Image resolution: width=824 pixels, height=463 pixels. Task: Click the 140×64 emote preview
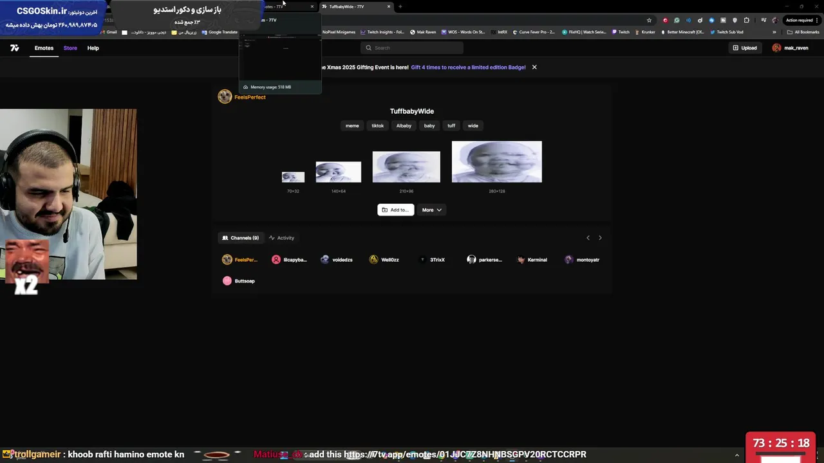339,172
